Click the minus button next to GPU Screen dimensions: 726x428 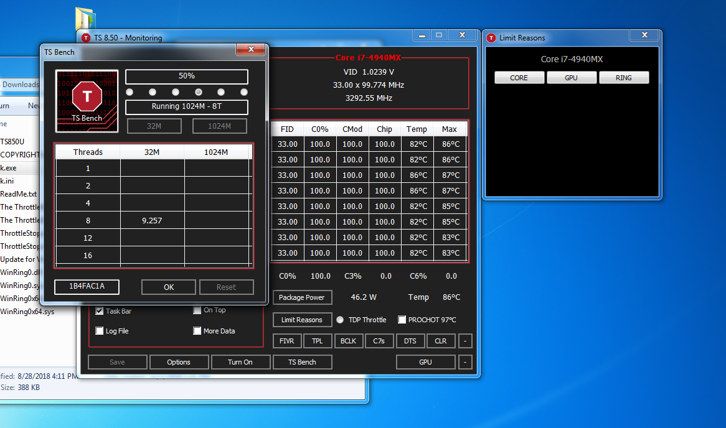coord(465,362)
